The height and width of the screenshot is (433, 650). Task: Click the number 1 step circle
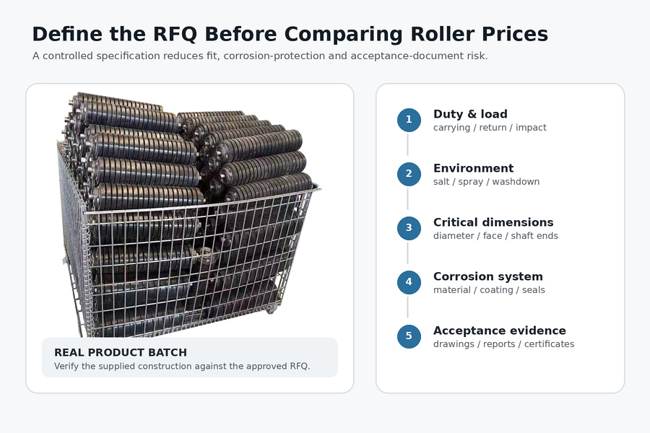coord(409,120)
